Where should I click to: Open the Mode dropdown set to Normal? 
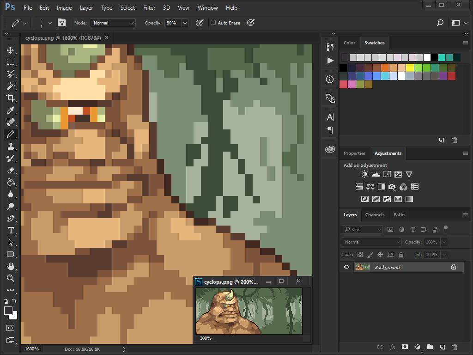point(113,23)
